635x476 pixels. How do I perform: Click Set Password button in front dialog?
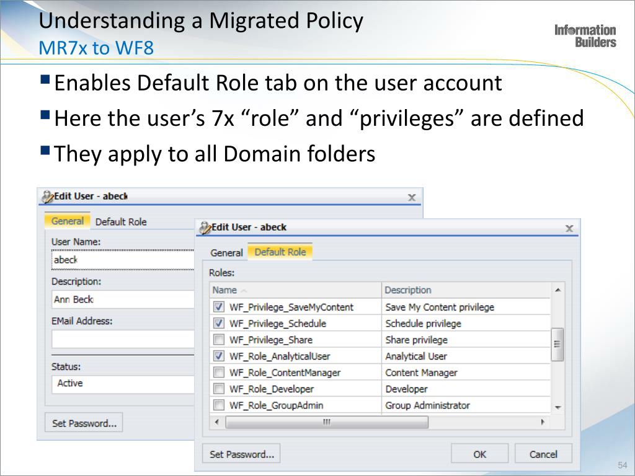point(241,454)
